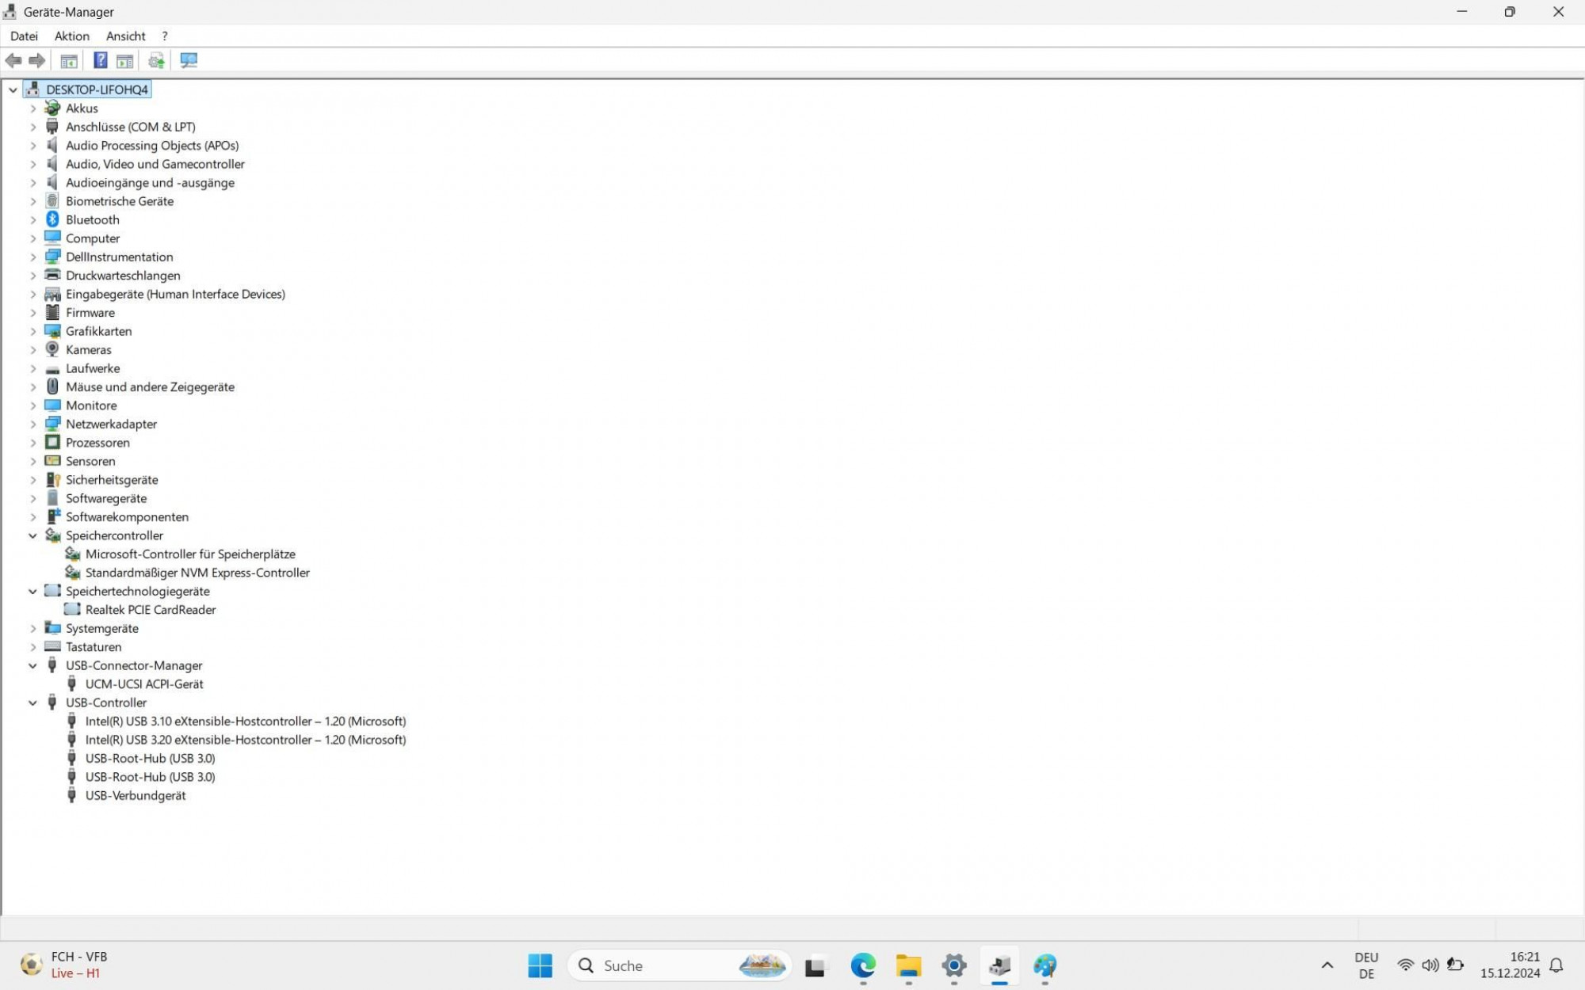
Task: Expand the Netzwerkadapter category
Action: point(32,425)
